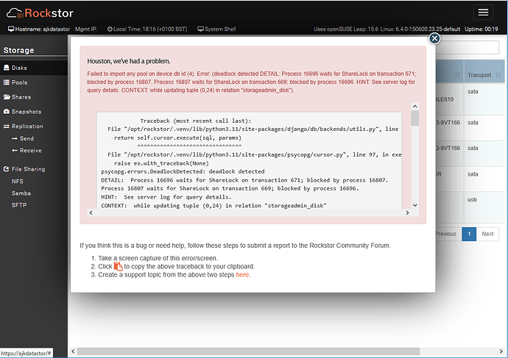This screenshot has height=358, width=508.
Task: Open Samba under File Sharing
Action: [x=21, y=193]
